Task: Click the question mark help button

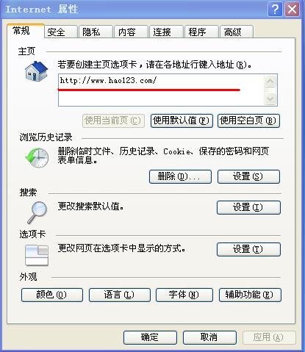Action: (275, 10)
